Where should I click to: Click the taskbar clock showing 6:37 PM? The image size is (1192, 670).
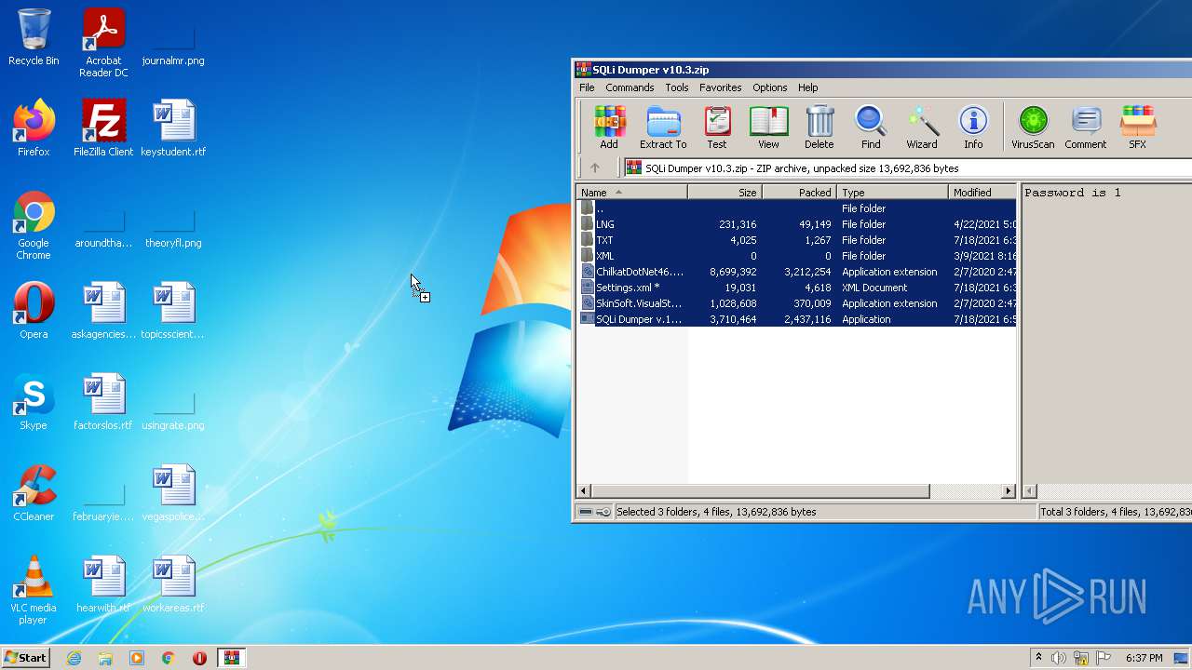[1145, 658]
